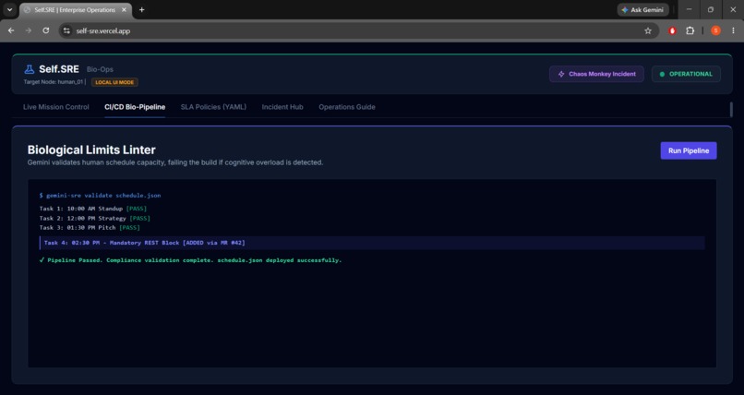Switch to SLA Policies (YAML) tab
The height and width of the screenshot is (395, 744).
point(213,107)
